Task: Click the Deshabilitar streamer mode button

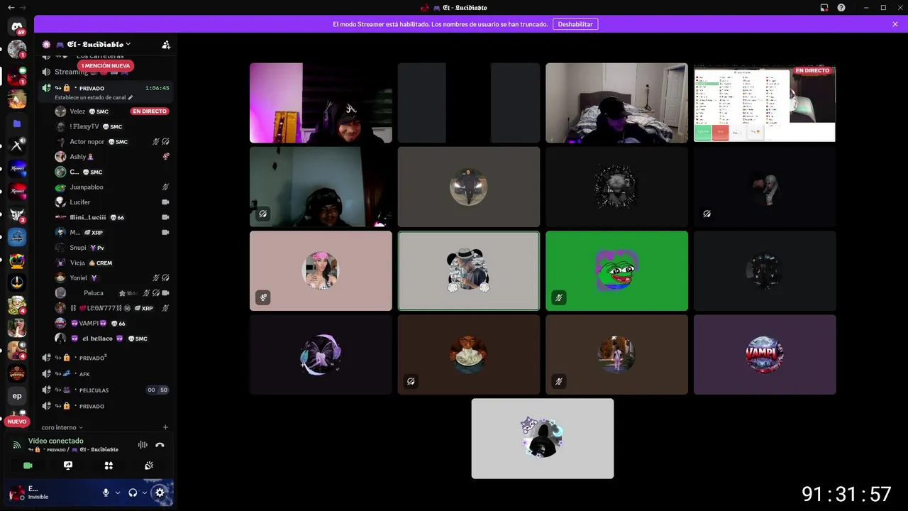Action: pos(575,24)
